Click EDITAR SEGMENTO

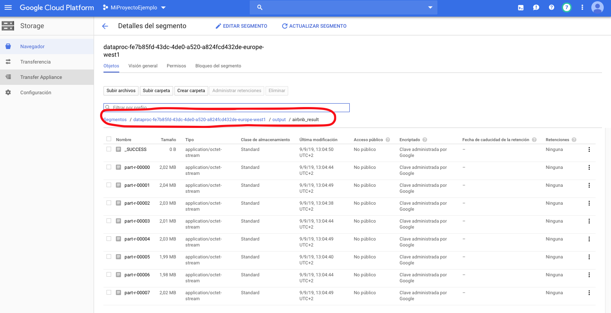pyautogui.click(x=241, y=26)
